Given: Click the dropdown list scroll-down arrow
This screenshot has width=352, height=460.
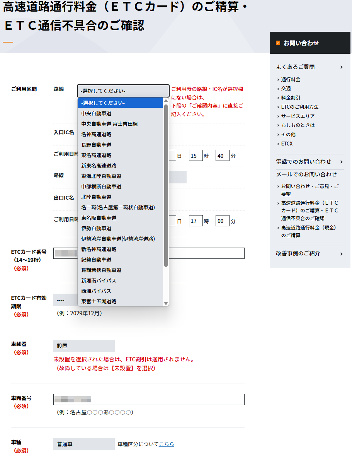Looking at the screenshot, I should coord(166,303).
